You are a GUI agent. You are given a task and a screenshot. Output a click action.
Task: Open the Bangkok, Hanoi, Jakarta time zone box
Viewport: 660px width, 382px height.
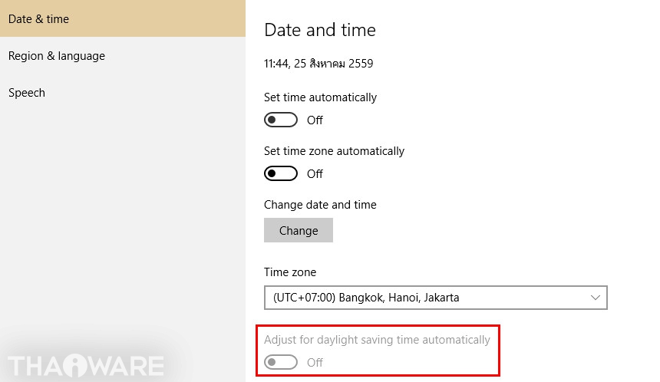422,298
